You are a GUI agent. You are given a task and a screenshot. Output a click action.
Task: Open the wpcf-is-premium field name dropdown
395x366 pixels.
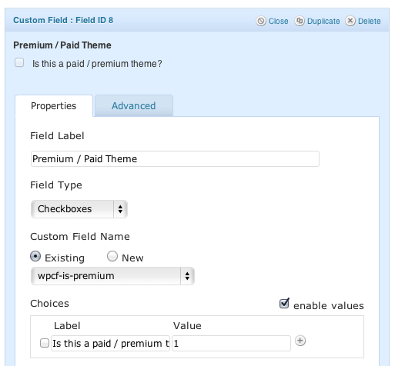click(x=112, y=276)
